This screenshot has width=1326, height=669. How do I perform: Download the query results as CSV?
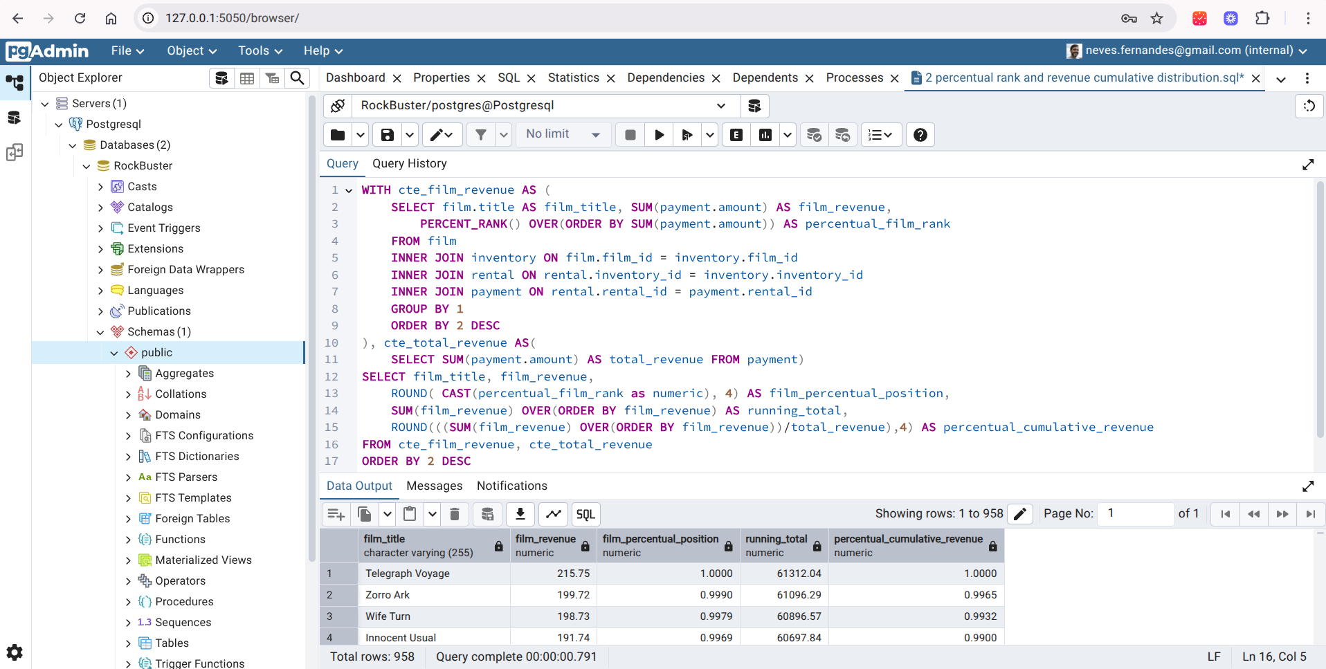[x=520, y=514]
